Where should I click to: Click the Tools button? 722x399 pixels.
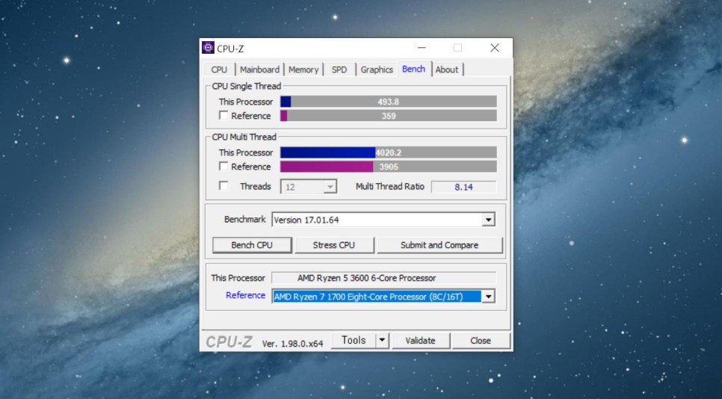click(354, 341)
